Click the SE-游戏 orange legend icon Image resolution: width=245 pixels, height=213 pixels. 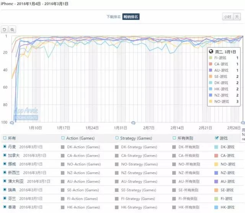pyautogui.click(x=217, y=190)
